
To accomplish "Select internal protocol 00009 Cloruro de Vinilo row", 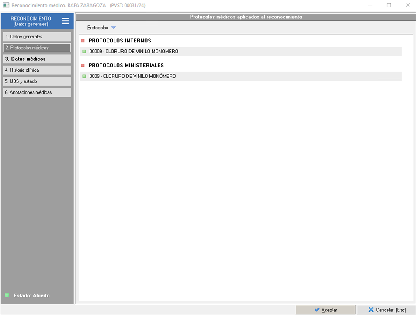I will (x=240, y=52).
